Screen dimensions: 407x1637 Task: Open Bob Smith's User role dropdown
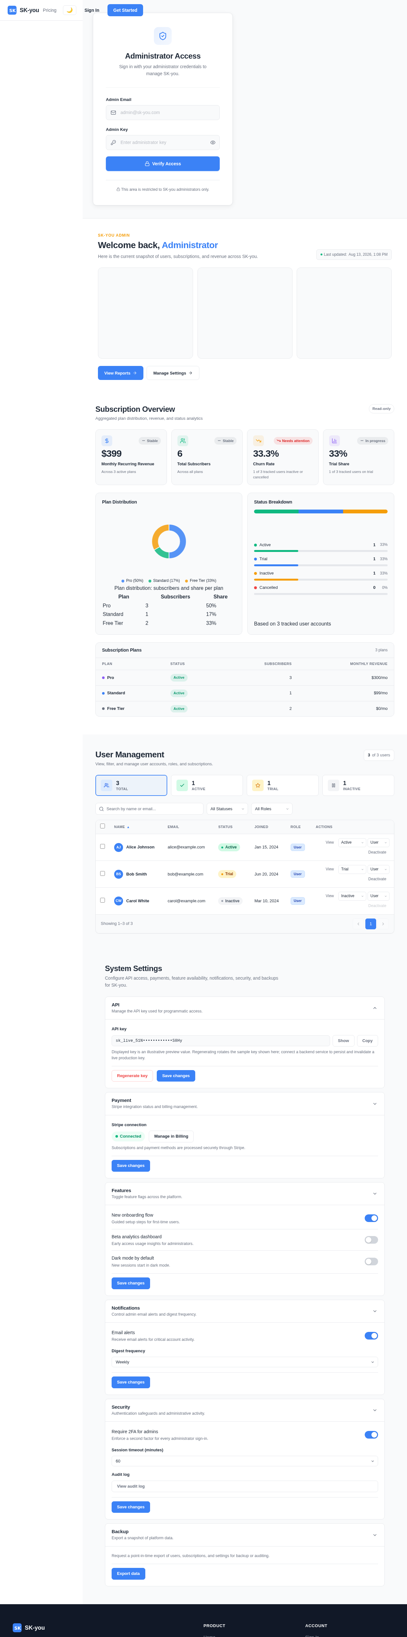click(378, 869)
